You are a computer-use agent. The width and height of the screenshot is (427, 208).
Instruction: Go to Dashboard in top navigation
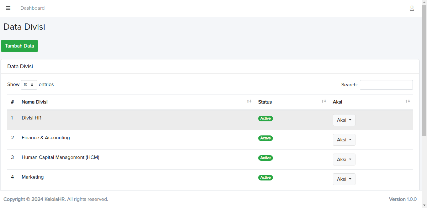[x=32, y=8]
